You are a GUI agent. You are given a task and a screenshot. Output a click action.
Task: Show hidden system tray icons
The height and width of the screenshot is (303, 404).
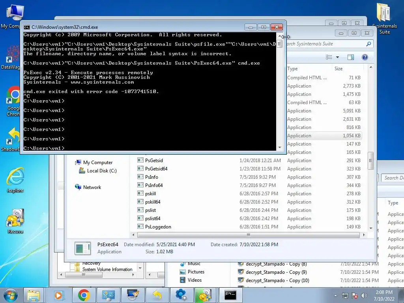(335, 296)
